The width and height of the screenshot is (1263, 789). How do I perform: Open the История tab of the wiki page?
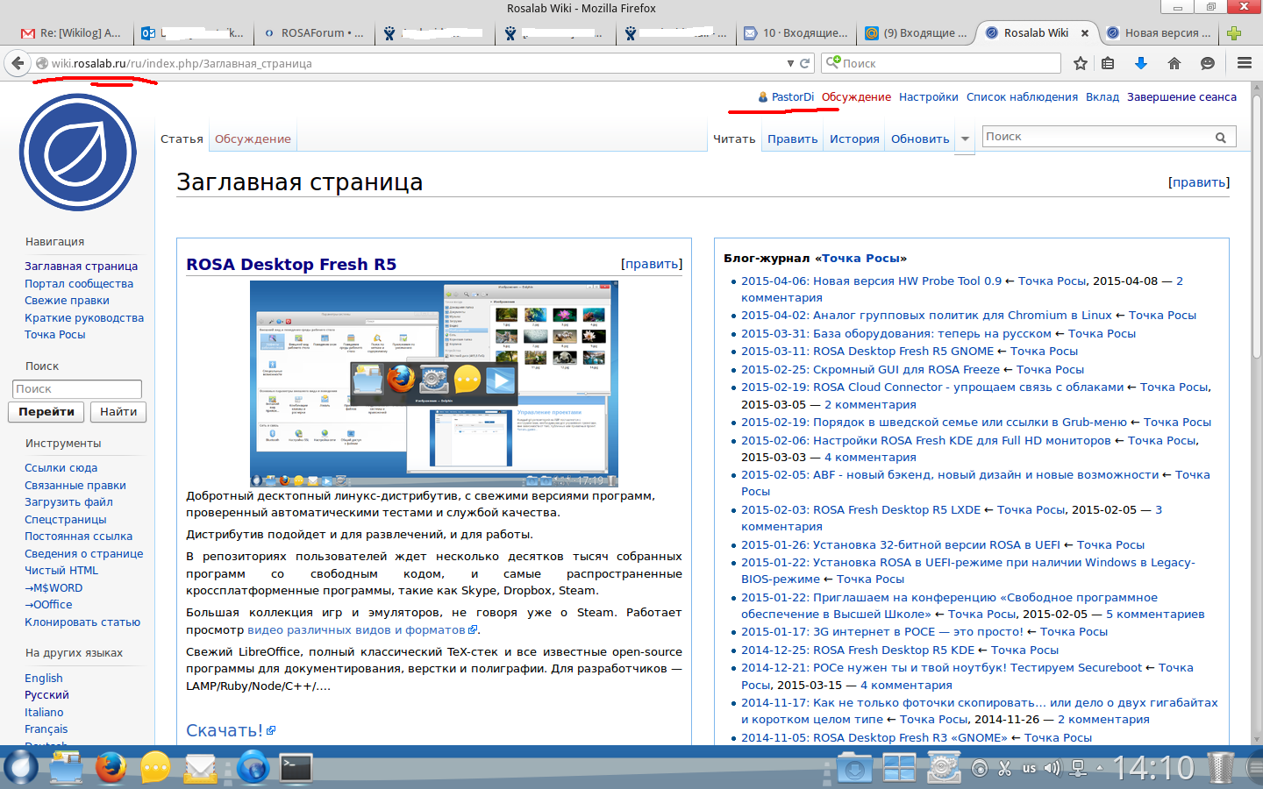click(854, 139)
